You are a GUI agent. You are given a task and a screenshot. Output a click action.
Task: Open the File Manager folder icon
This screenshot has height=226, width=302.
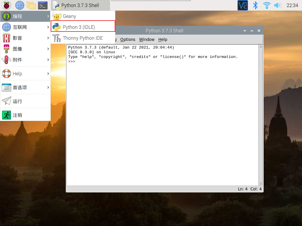coord(31,5)
